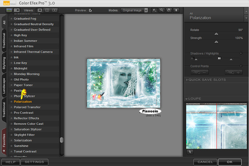Click Cancel to discard the filter
This screenshot has height=166, width=249.
point(205,162)
